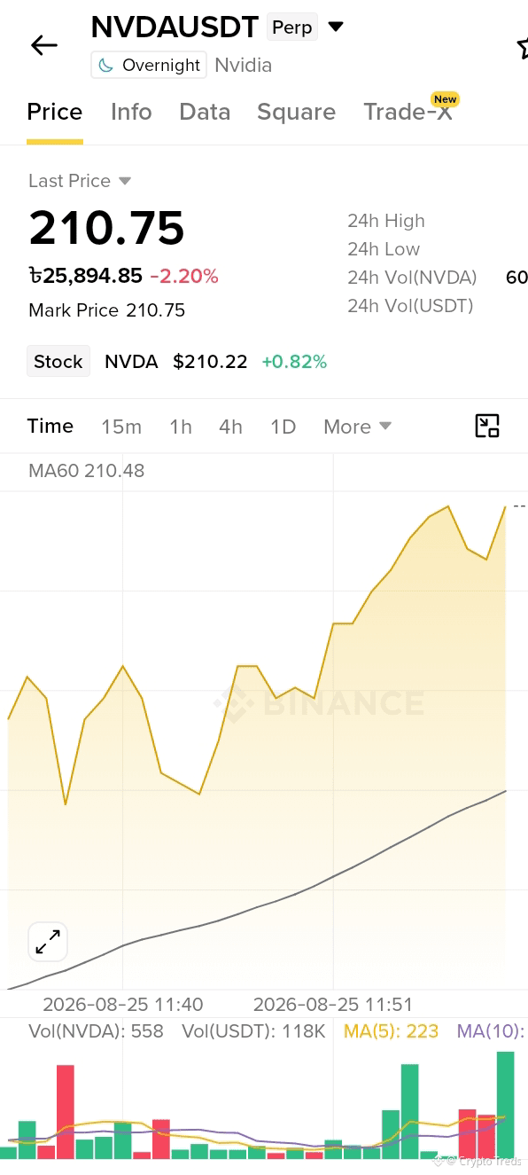
Task: Select the 1h chart interval
Action: point(181,427)
